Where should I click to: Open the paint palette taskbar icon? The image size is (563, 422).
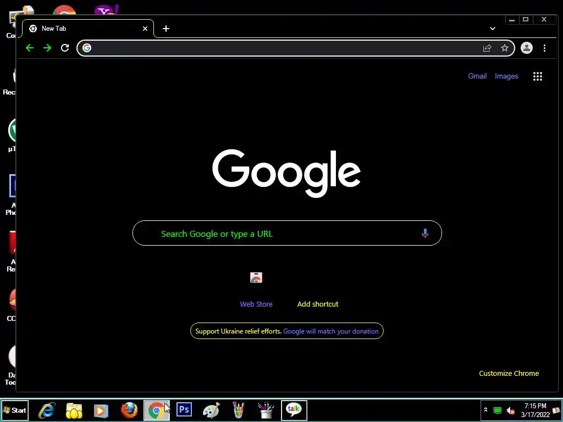(x=211, y=410)
